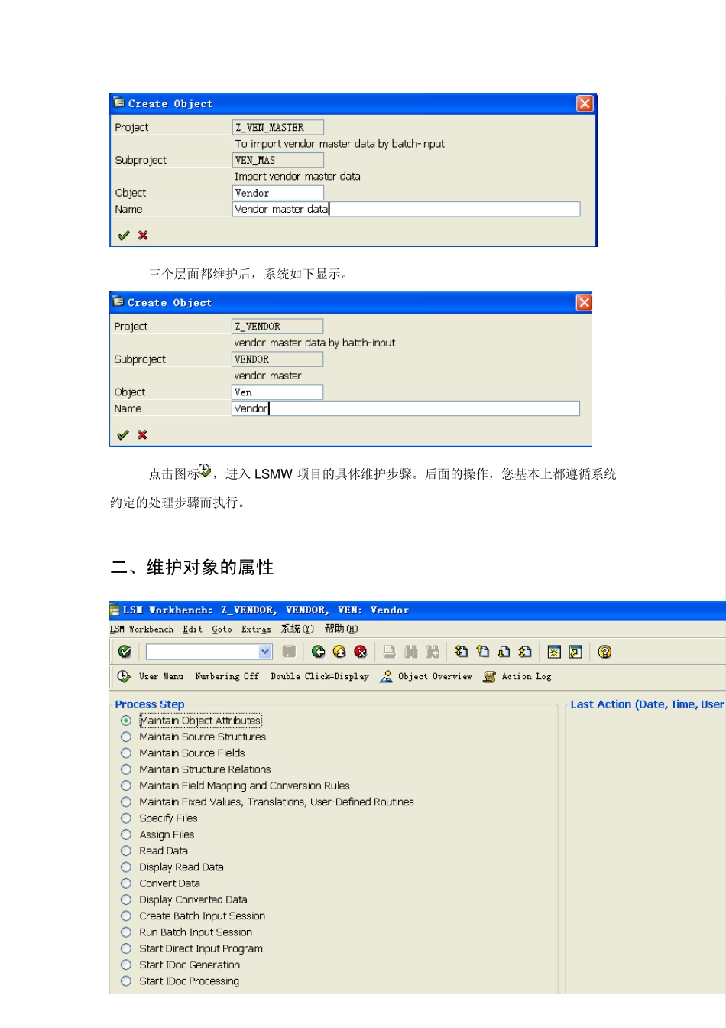This screenshot has height=1028, width=726.
Task: Click the Generate Shortcut icon
Action: pos(575,652)
